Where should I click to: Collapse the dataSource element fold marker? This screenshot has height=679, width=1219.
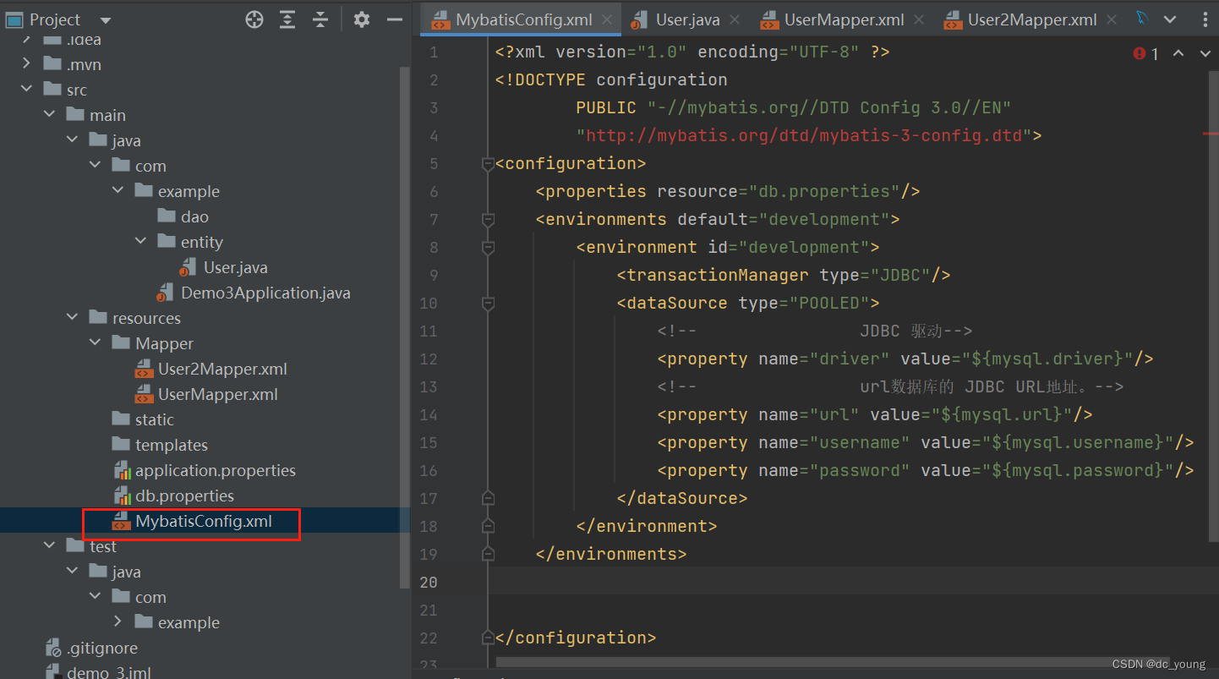click(x=488, y=302)
